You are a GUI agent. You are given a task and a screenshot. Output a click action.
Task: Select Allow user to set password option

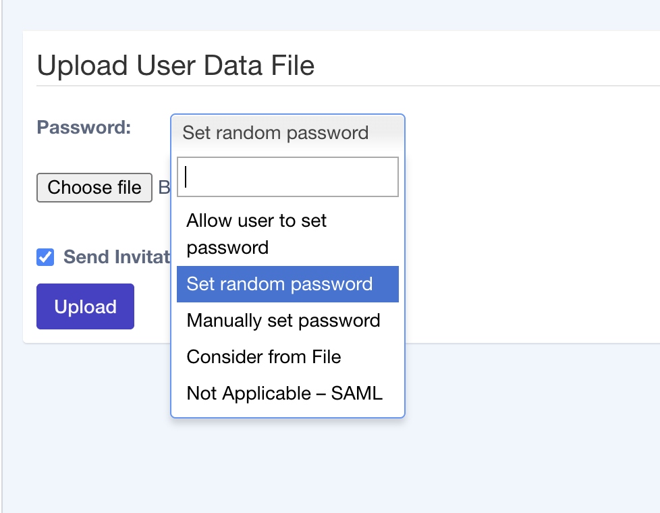pyautogui.click(x=287, y=234)
